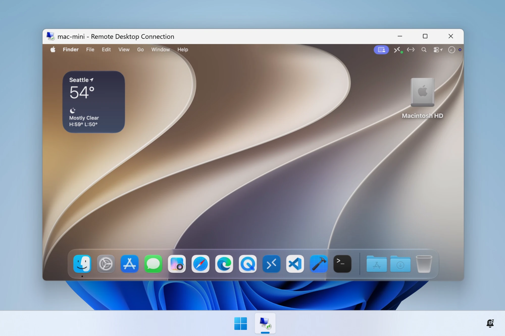Minimize the mac-mini Remote Desktop window

400,36
